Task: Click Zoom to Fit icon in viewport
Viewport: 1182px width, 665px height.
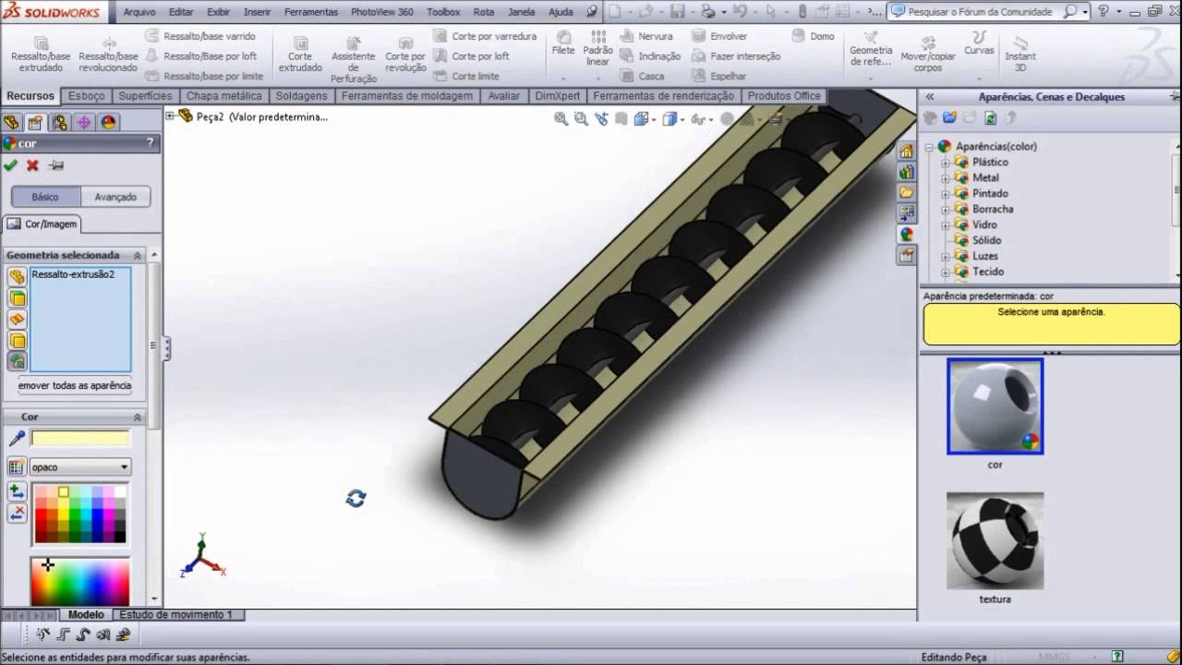Action: pyautogui.click(x=561, y=118)
